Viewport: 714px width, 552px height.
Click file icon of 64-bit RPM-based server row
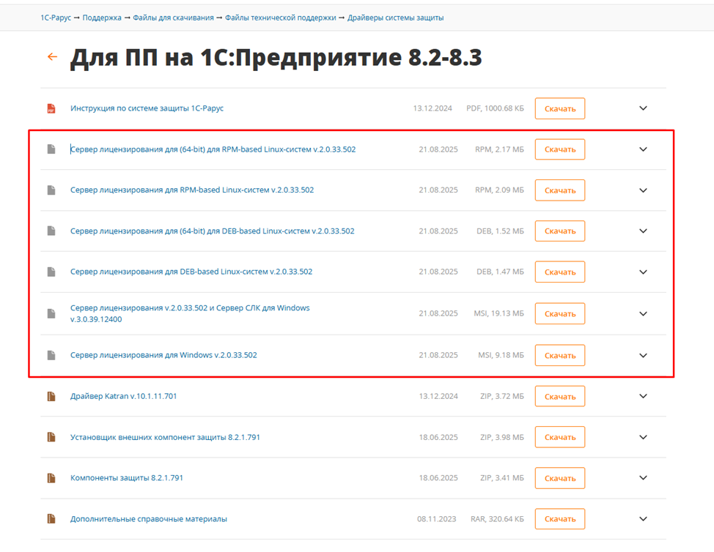pos(51,149)
